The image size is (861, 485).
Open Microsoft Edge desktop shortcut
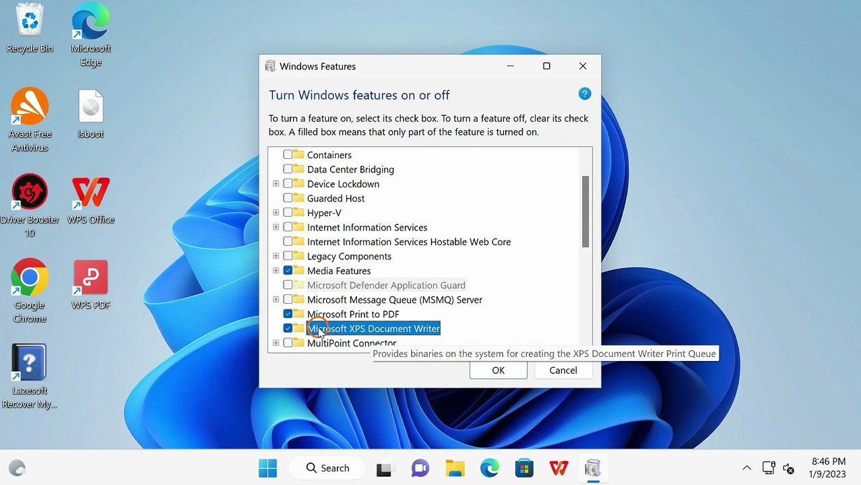91,36
